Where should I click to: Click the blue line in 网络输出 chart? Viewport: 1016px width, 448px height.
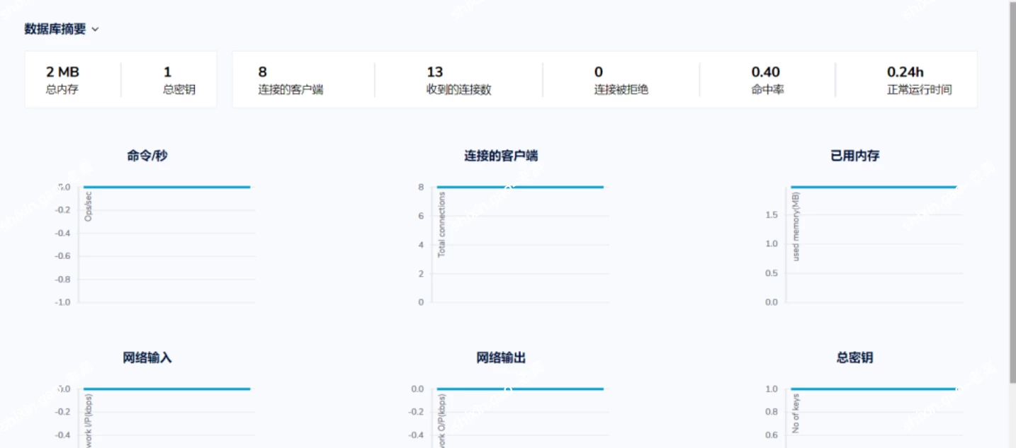click(x=520, y=389)
